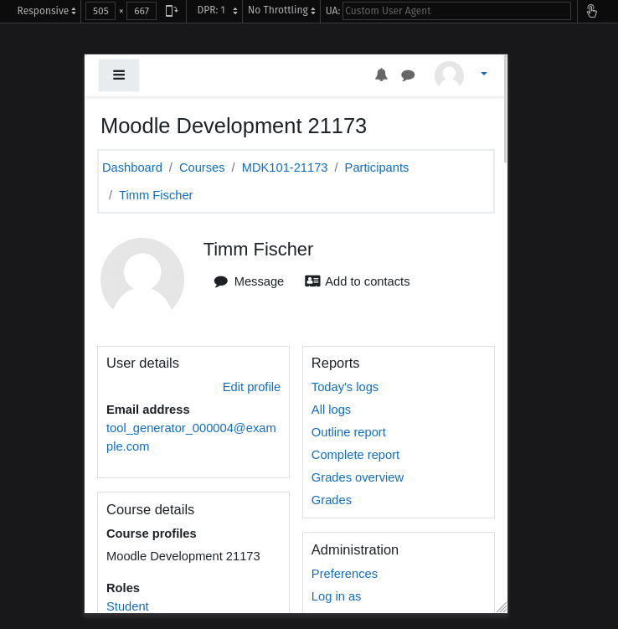Click Log in as link
The height and width of the screenshot is (629, 618).
pos(336,596)
